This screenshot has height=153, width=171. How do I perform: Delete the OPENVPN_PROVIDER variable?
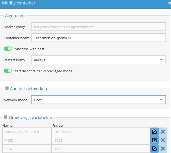point(163,132)
